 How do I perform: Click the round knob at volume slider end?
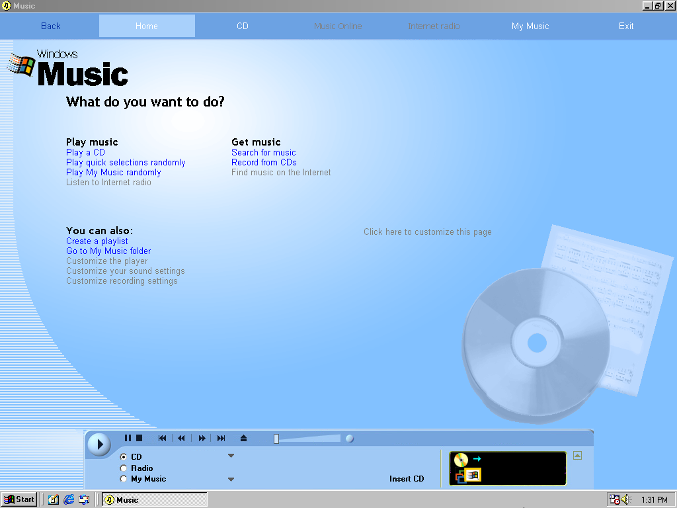350,439
